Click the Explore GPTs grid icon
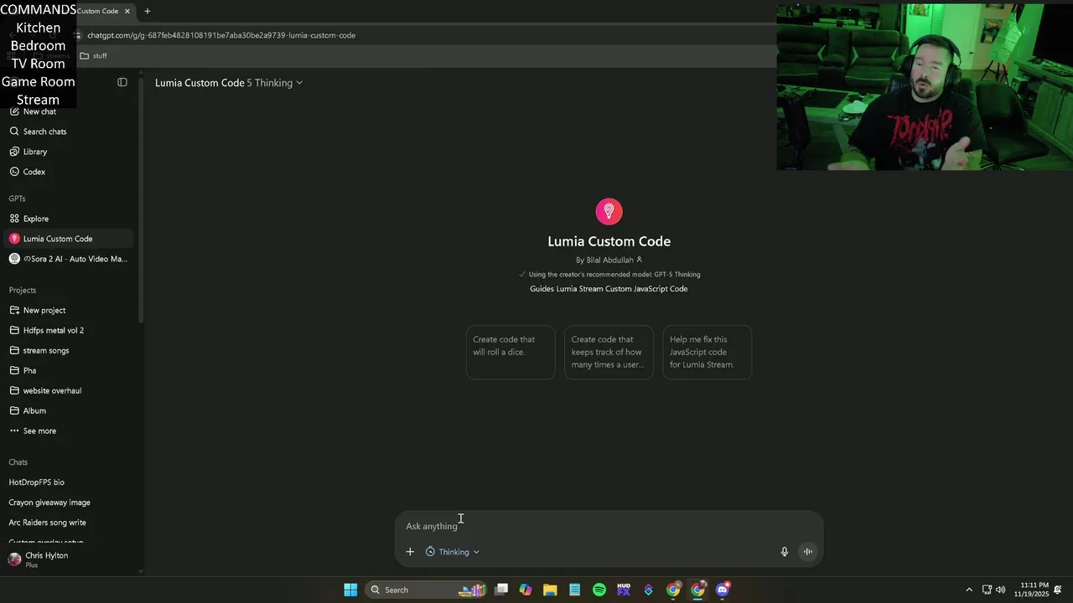1073x603 pixels. tap(14, 219)
